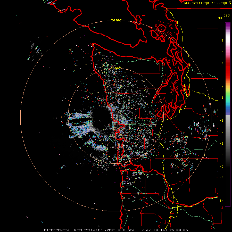232x232 pixels.
Task: Click the 2 value on color scale
Action: tap(222, 86)
